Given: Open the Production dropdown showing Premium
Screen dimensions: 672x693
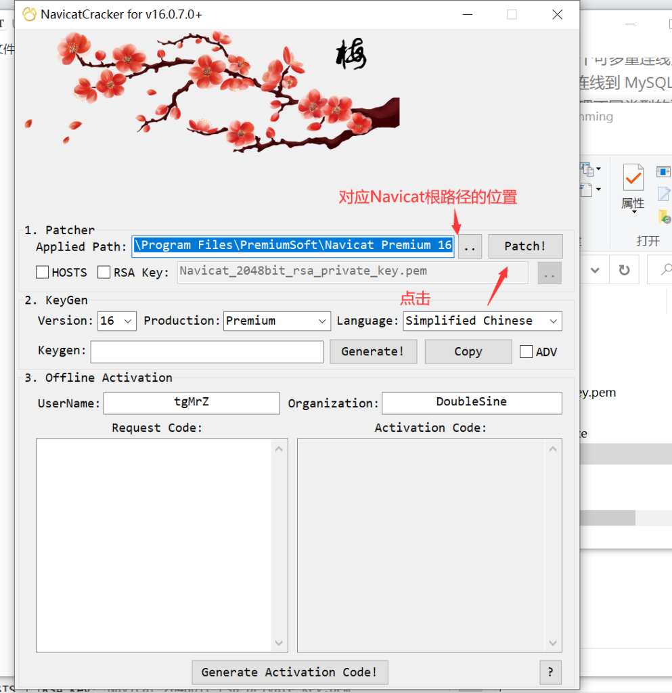Looking at the screenshot, I should (x=277, y=321).
